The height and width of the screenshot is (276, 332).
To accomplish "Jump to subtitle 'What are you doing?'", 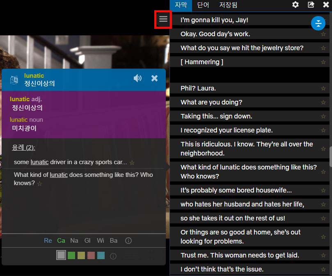I will click(x=211, y=102).
